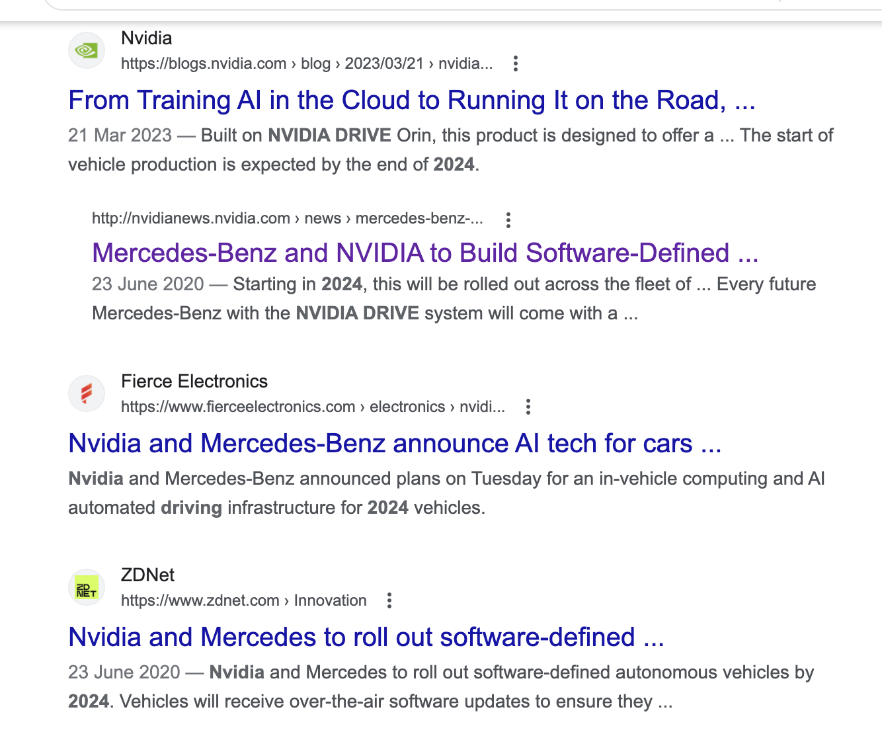Click the snippet starting 'Starting in 2024'
882x734 pixels.
pos(454,299)
